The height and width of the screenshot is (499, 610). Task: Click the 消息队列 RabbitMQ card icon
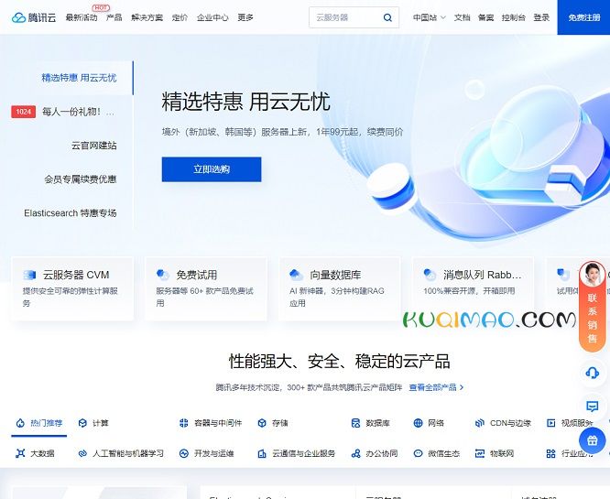coord(430,275)
